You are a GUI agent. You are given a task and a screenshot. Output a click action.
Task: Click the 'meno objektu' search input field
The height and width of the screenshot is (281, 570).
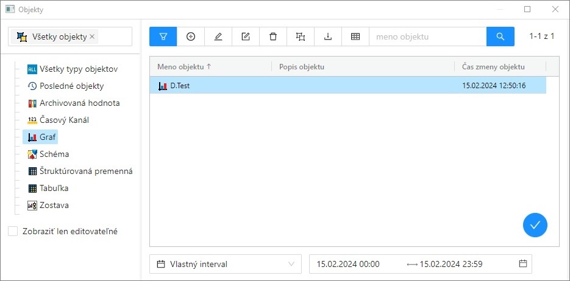pyautogui.click(x=427, y=36)
